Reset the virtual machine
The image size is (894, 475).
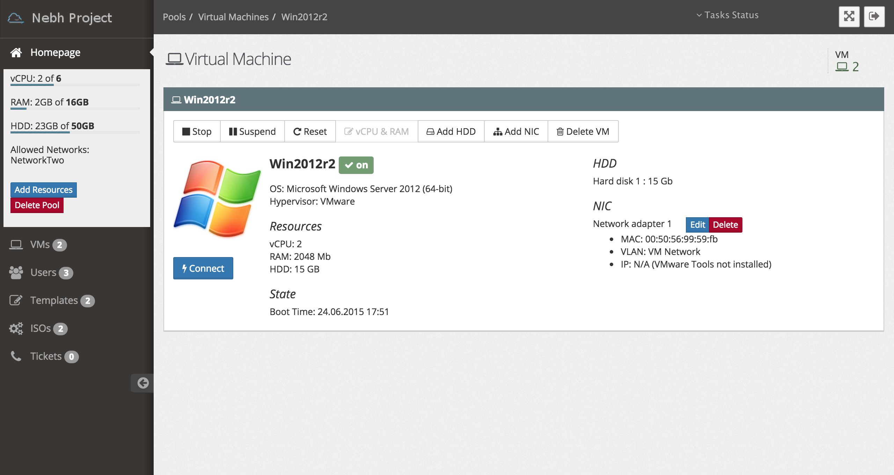310,131
